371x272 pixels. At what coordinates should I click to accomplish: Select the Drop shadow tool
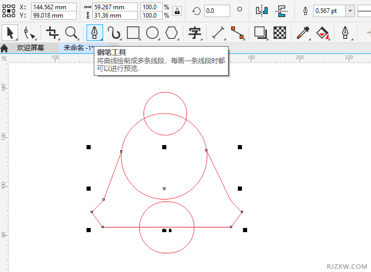coord(261,33)
